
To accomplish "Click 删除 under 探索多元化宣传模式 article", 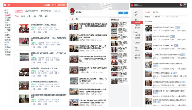I will click(39, 32).
